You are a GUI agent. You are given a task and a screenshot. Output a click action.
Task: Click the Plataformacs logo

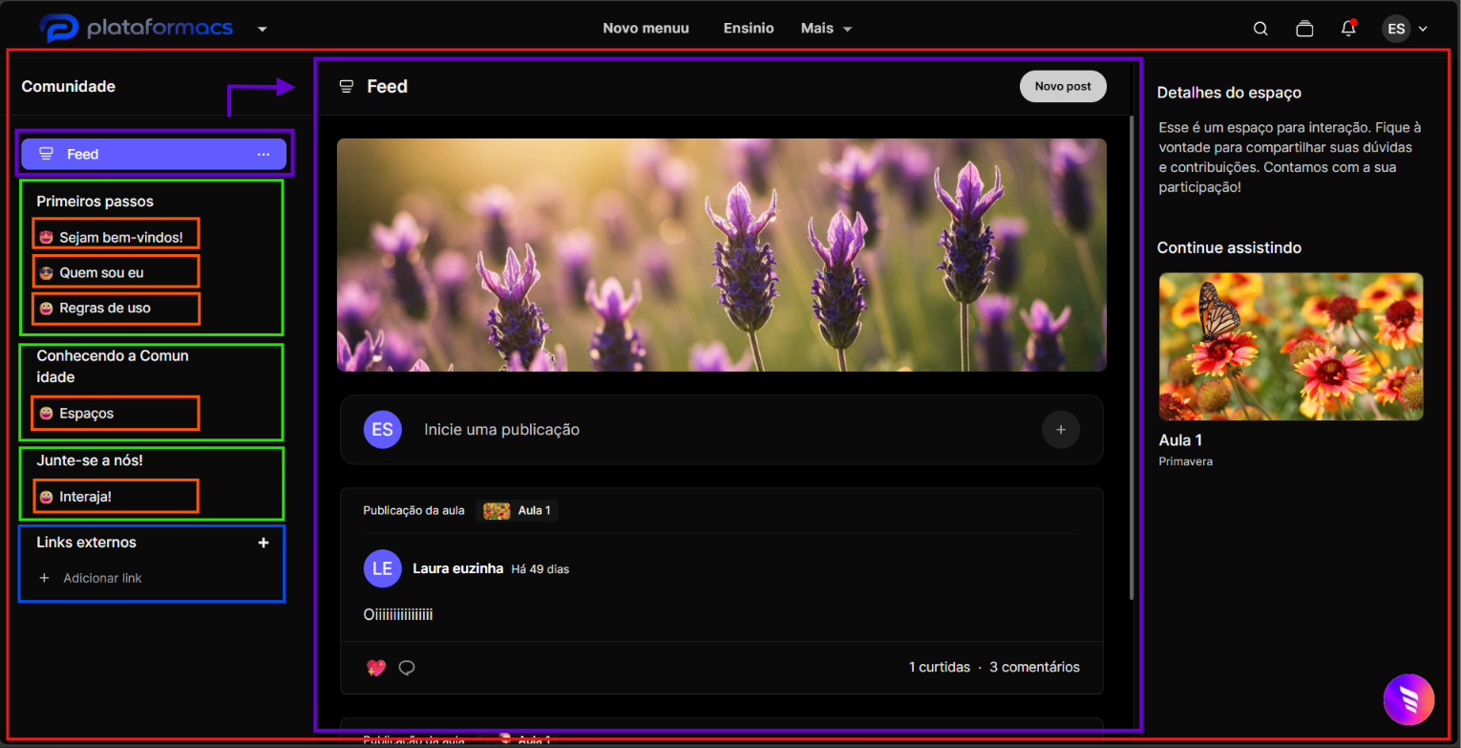pos(137,29)
